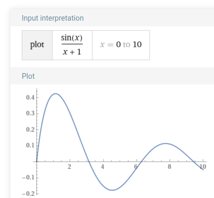The width and height of the screenshot is (214, 198).
Task: Click the 8 tick label on the x-axis
Action: pos(169,167)
